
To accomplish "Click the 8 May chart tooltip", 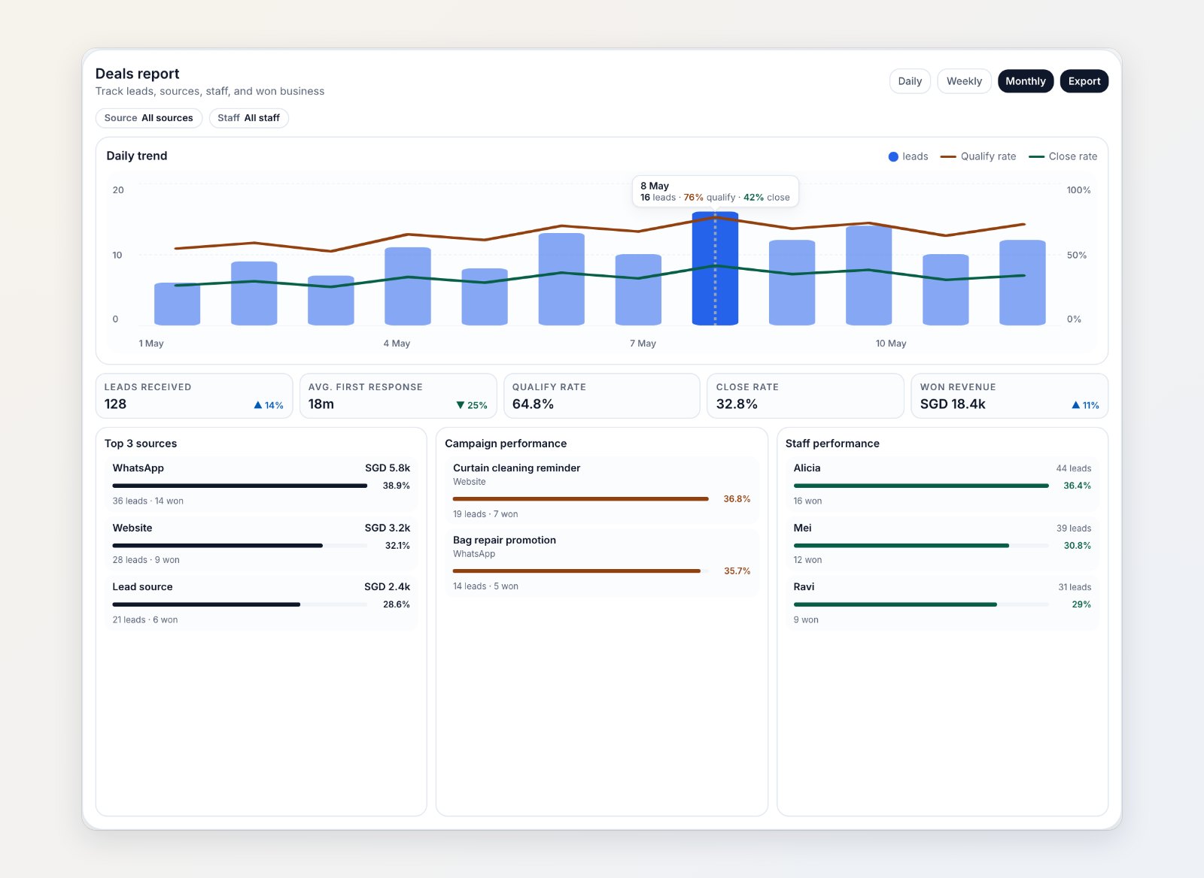I will (715, 192).
